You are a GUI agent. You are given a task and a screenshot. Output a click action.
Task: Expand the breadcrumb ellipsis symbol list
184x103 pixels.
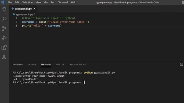click(37, 15)
